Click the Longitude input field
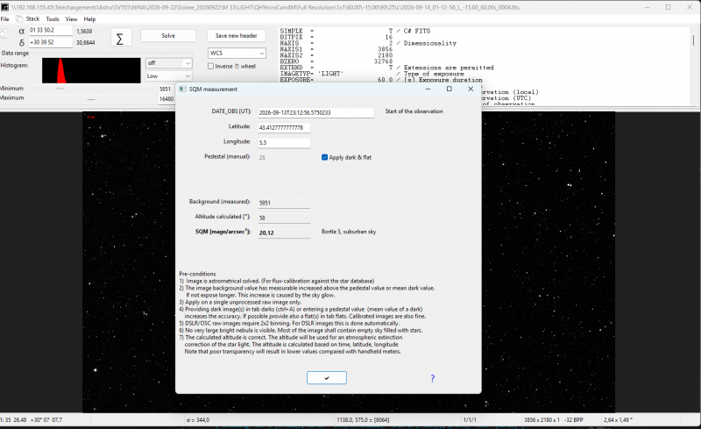The width and height of the screenshot is (701, 429). click(284, 143)
